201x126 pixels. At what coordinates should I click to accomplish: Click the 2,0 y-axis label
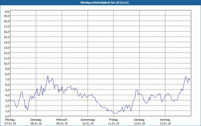(7, 106)
